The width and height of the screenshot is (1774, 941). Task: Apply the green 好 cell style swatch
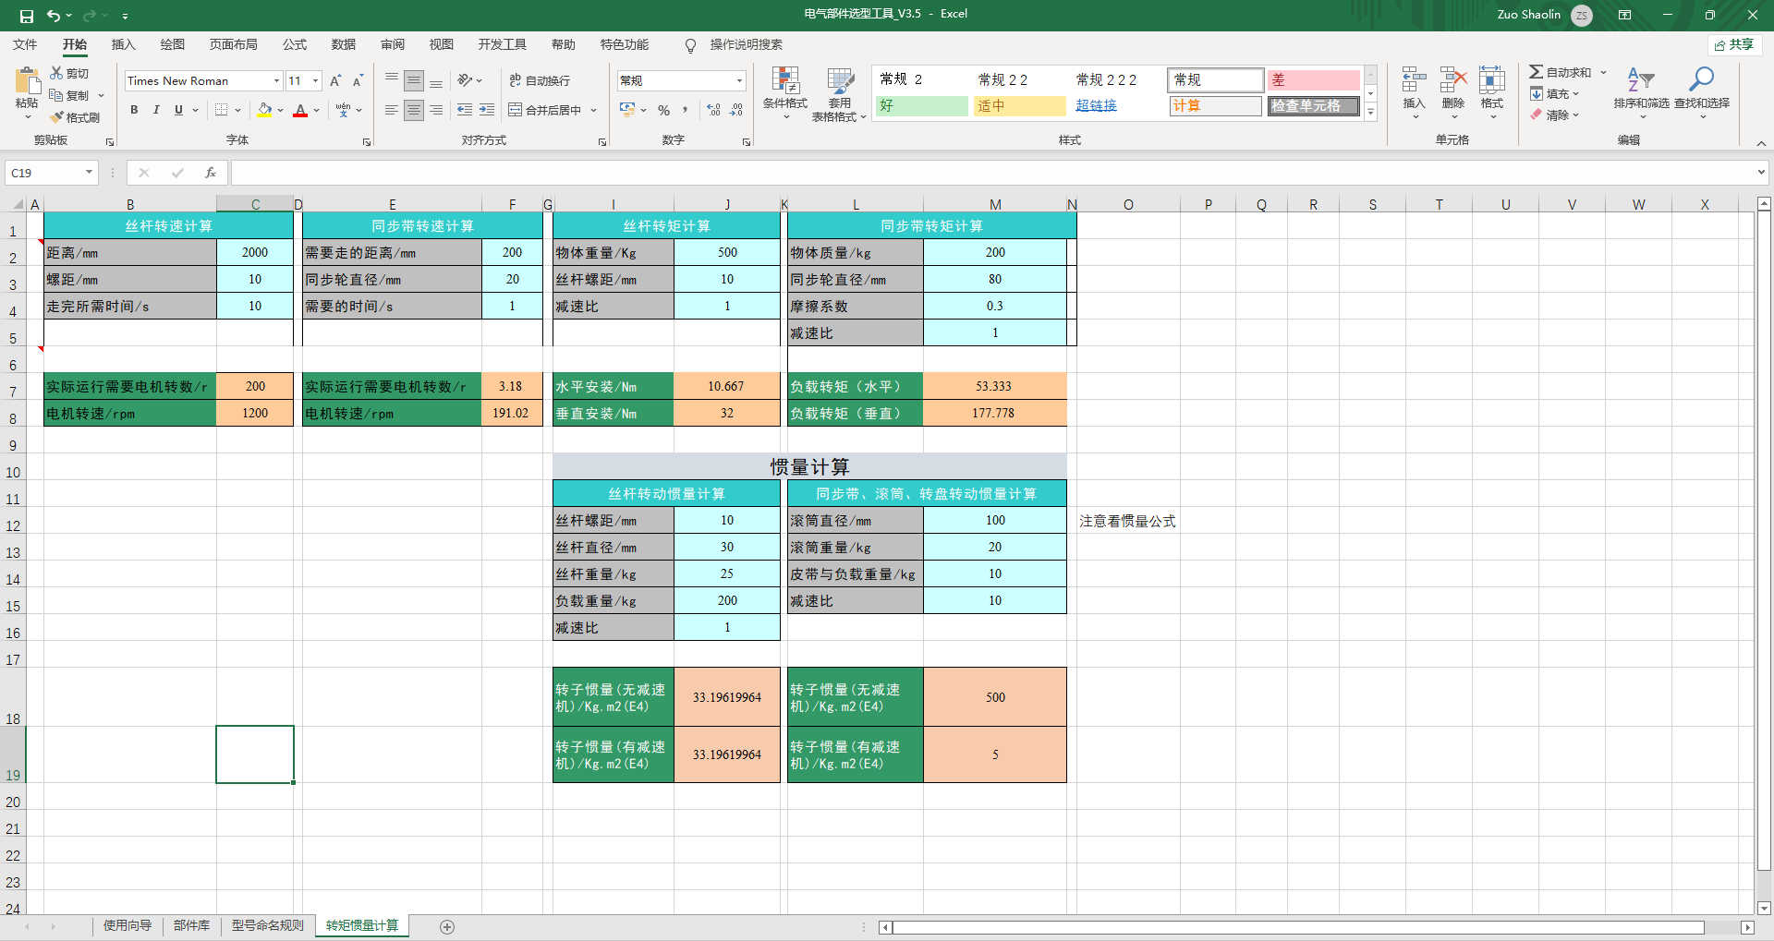click(x=920, y=106)
